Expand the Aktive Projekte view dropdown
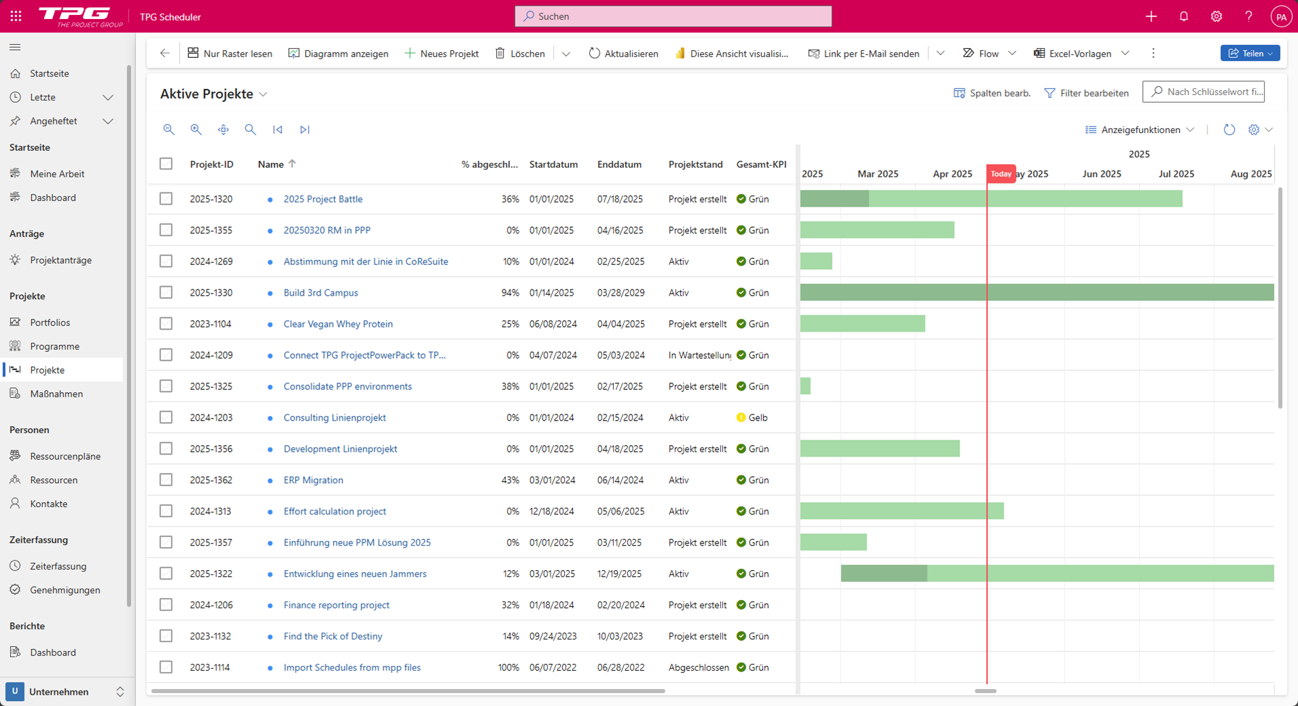The height and width of the screenshot is (706, 1298). [x=264, y=94]
